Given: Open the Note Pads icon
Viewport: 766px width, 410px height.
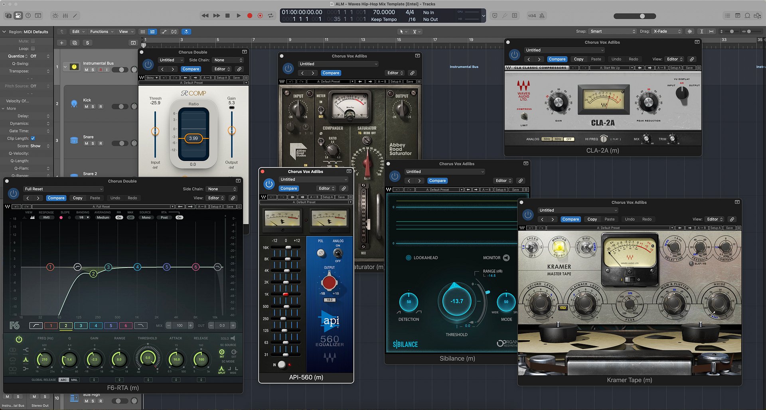Looking at the screenshot, I should point(737,16).
